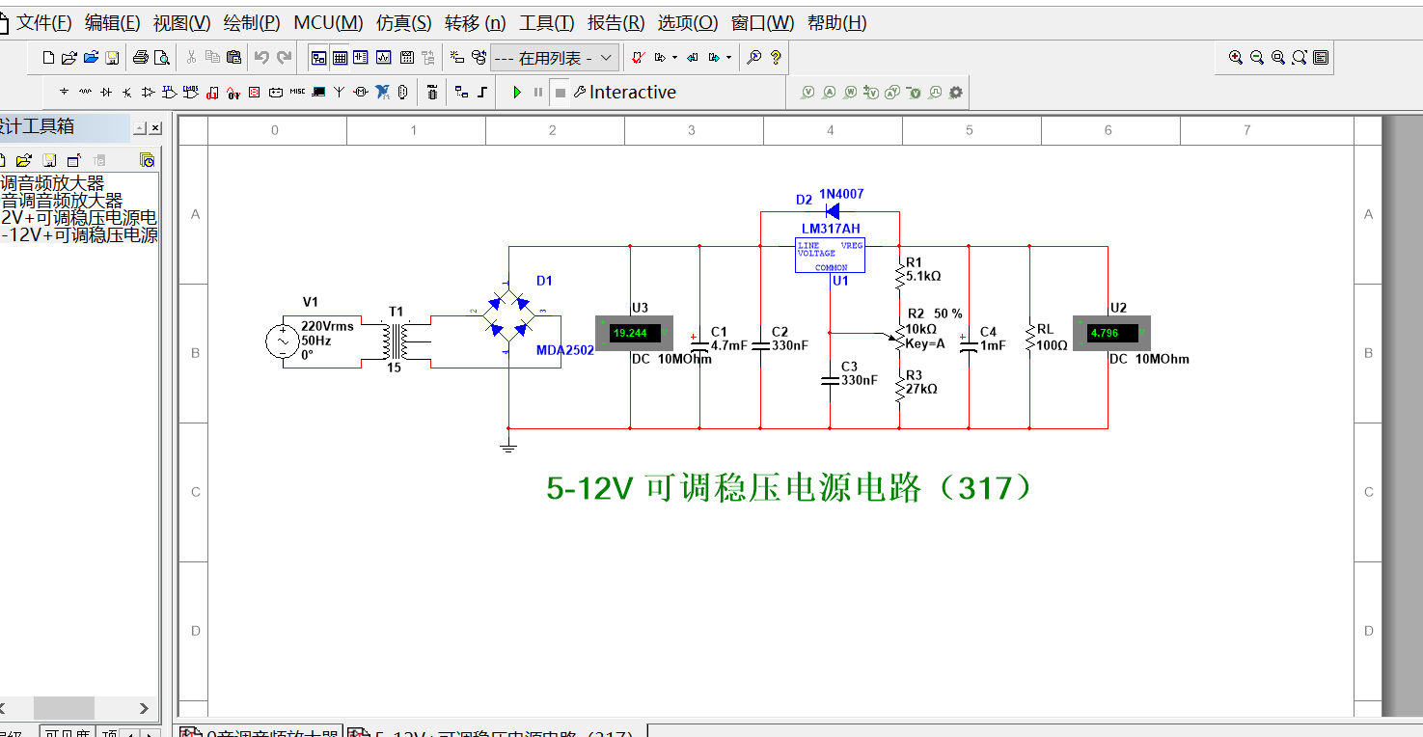
Task: Place a Source component
Action: tap(64, 93)
